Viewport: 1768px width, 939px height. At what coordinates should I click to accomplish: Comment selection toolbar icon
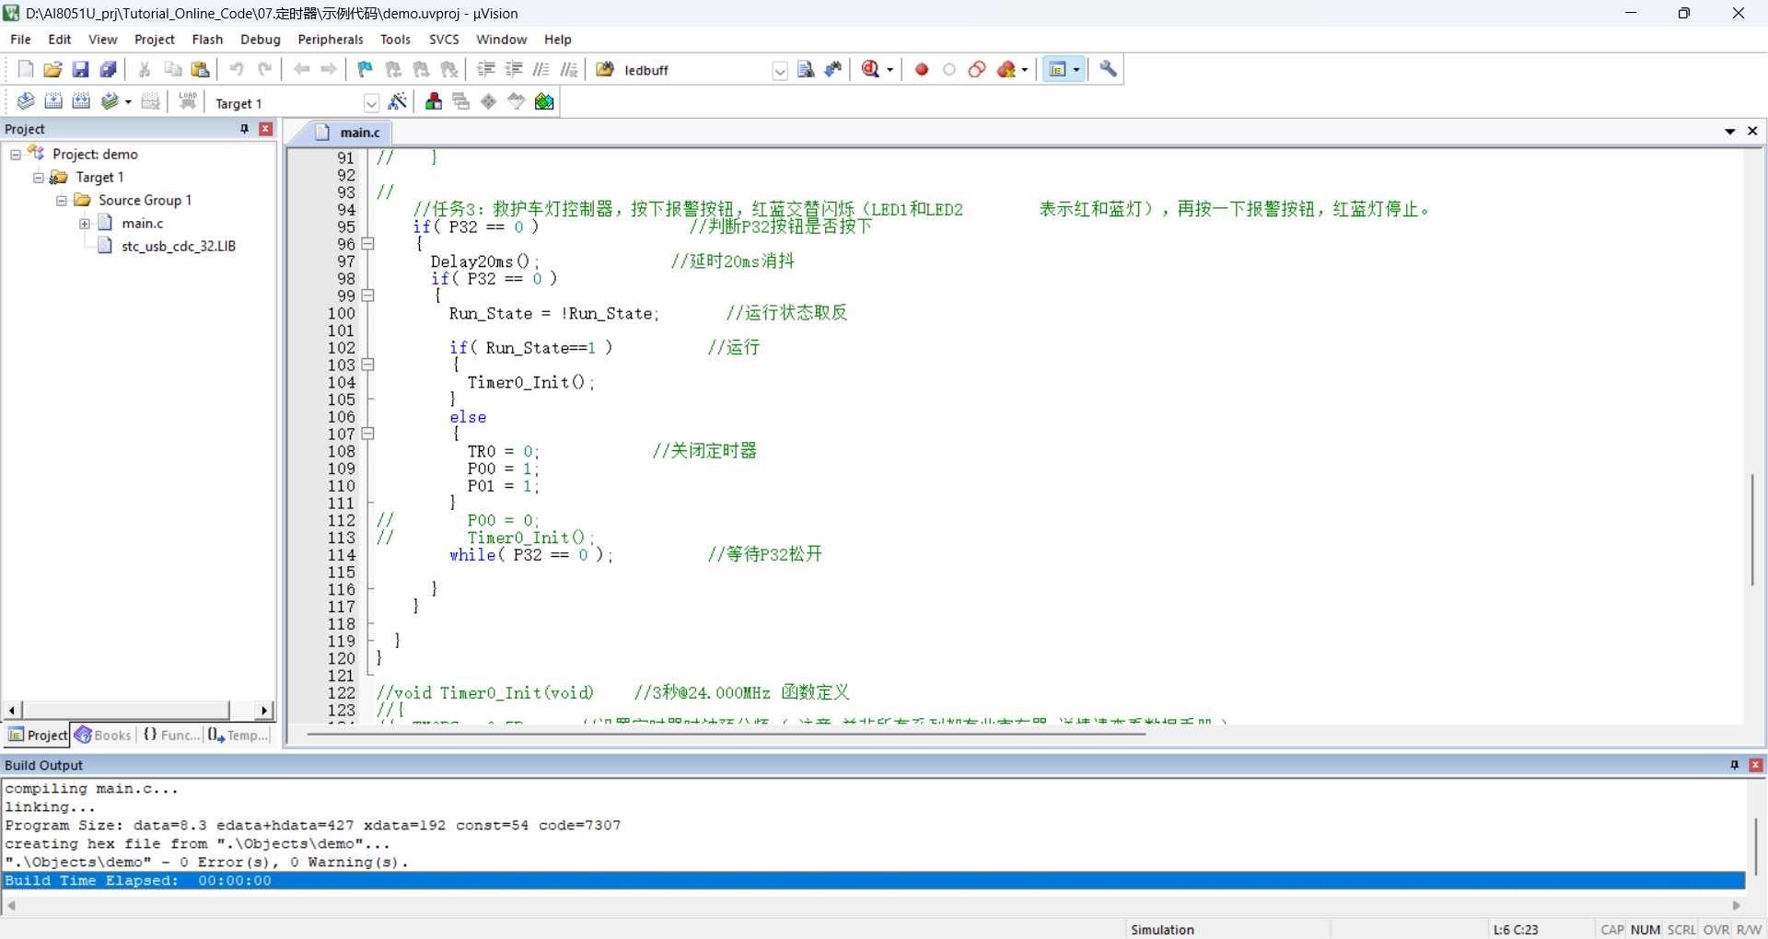tap(541, 69)
